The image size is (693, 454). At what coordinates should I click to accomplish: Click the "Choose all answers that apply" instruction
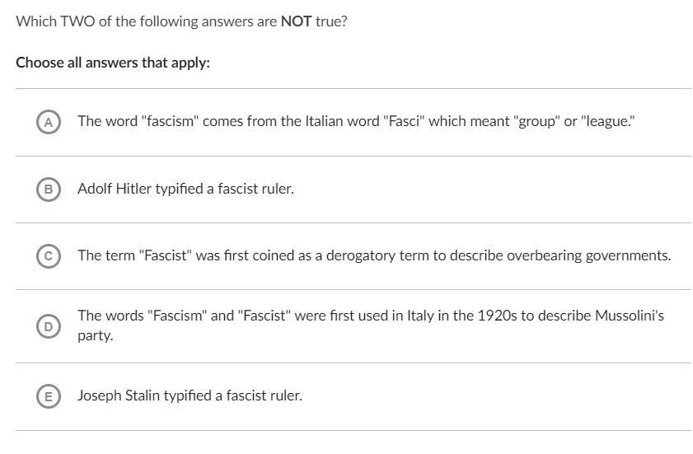(113, 63)
